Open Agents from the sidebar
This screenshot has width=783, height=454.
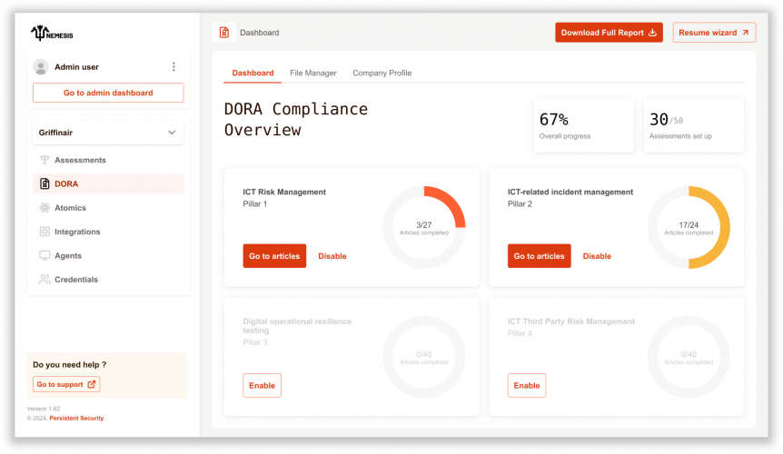[108, 255]
